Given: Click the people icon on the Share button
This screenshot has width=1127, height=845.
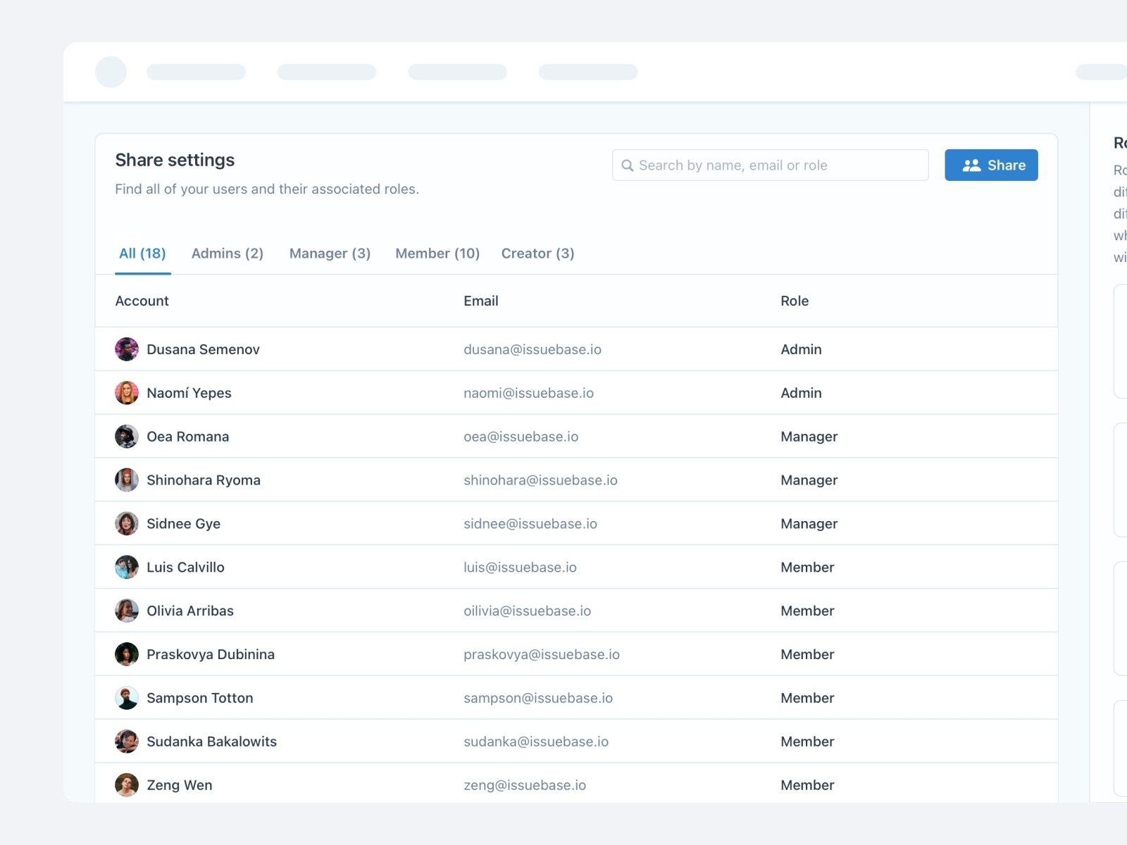Looking at the screenshot, I should [971, 165].
